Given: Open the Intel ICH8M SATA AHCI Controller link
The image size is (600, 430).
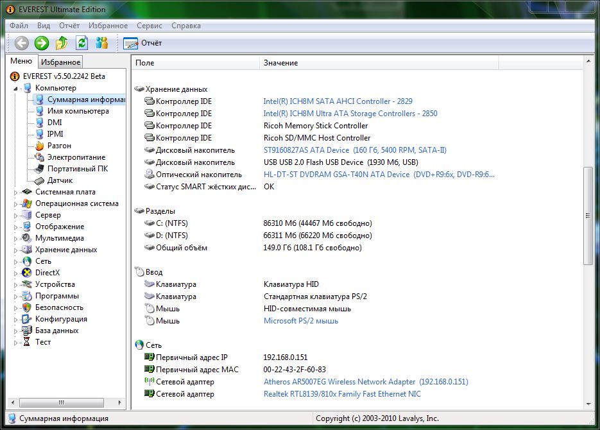Looking at the screenshot, I should click(338, 101).
